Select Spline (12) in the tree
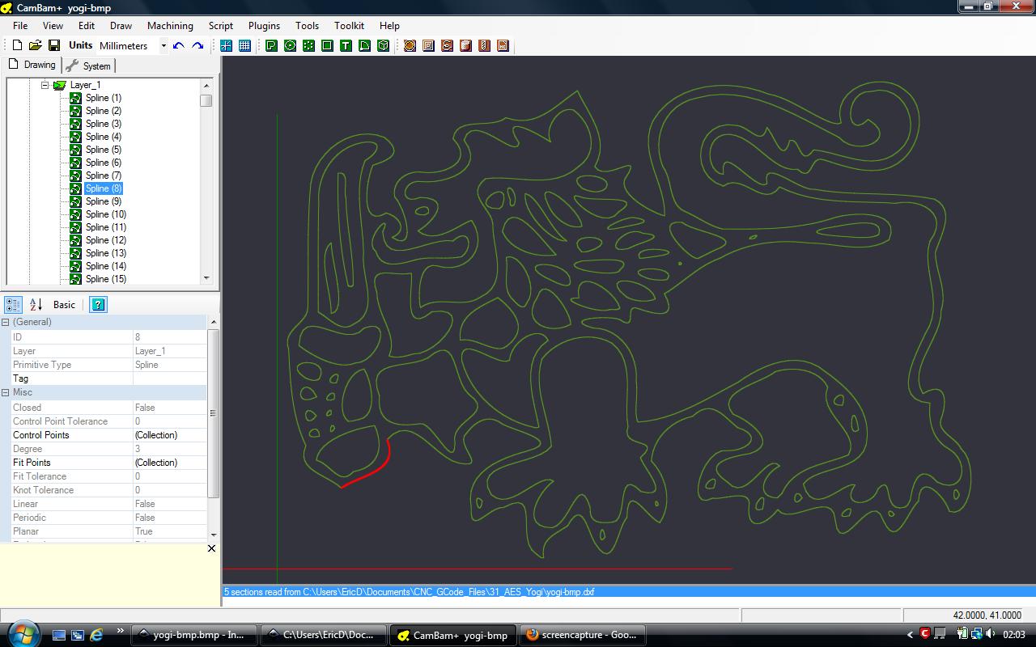 pyautogui.click(x=106, y=240)
